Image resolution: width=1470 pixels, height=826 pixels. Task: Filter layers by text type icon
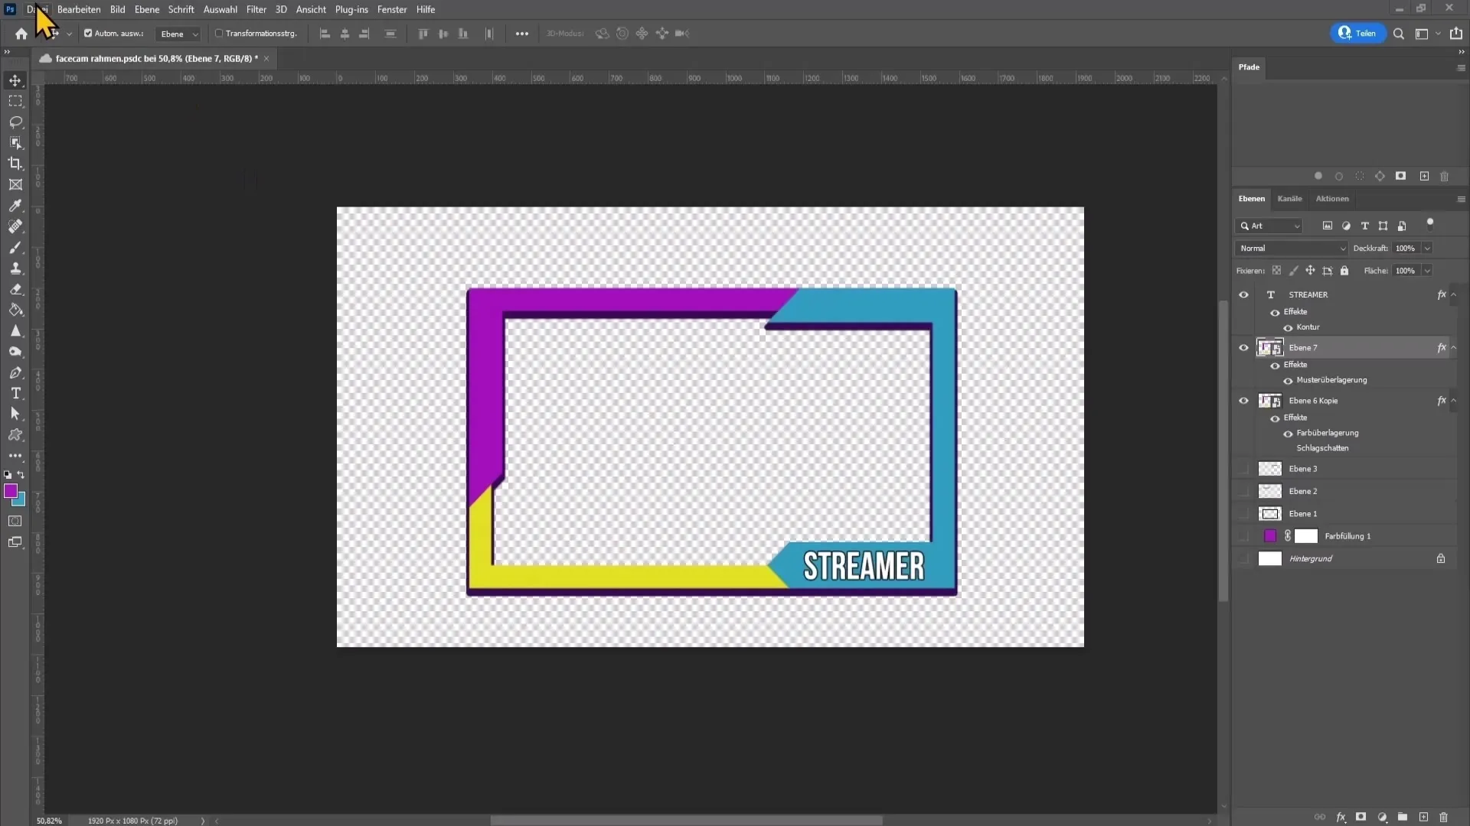[1364, 226]
